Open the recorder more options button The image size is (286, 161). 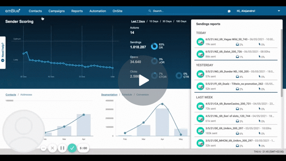(x=43, y=148)
